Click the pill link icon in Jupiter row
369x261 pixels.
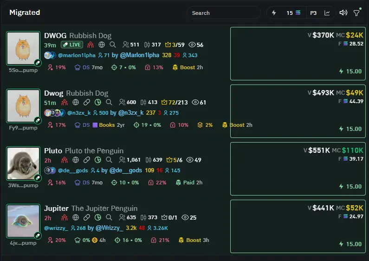[87, 217]
